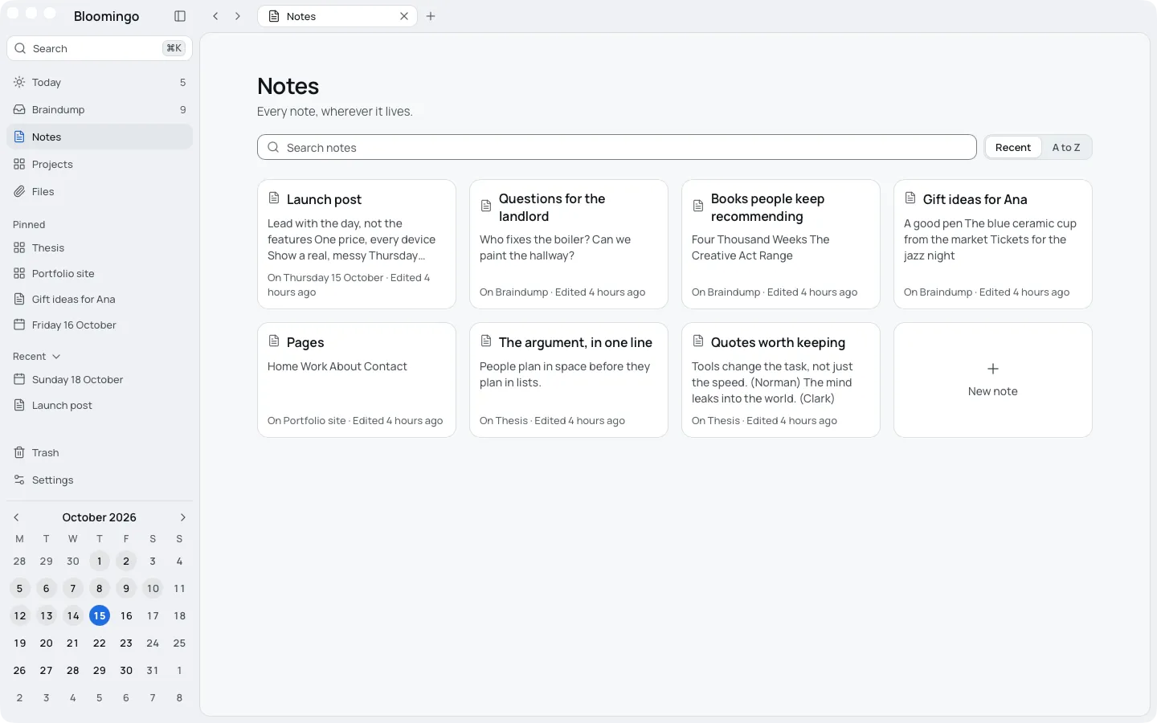Select the Notes tab

click(337, 16)
